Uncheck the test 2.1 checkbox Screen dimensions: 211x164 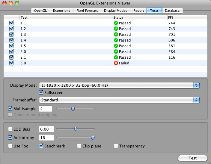[x=11, y=57]
